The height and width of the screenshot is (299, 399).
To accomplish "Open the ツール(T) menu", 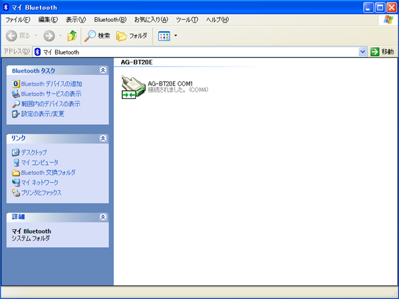I will (x=187, y=19).
